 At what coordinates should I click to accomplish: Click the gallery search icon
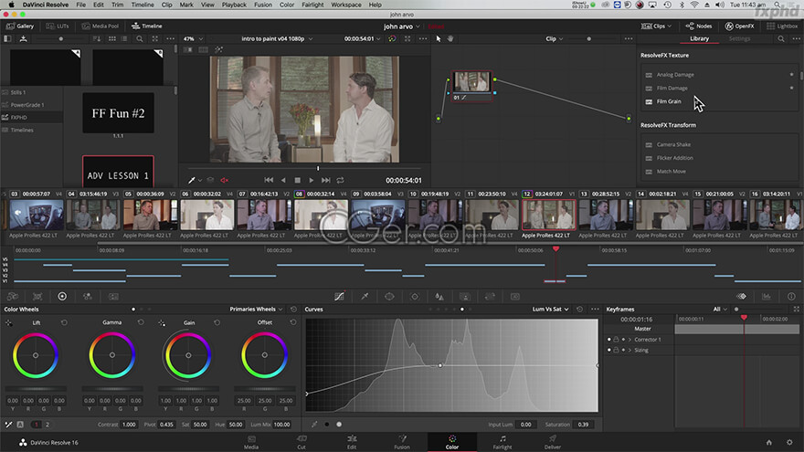pos(140,39)
